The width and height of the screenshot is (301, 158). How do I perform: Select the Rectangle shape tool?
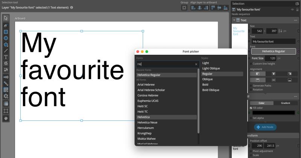6,32
